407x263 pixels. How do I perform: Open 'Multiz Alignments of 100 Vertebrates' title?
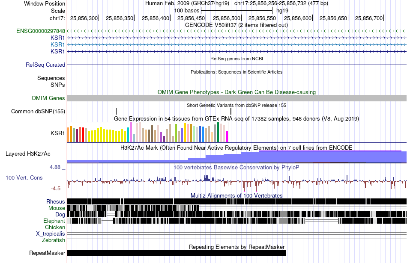coord(236,195)
